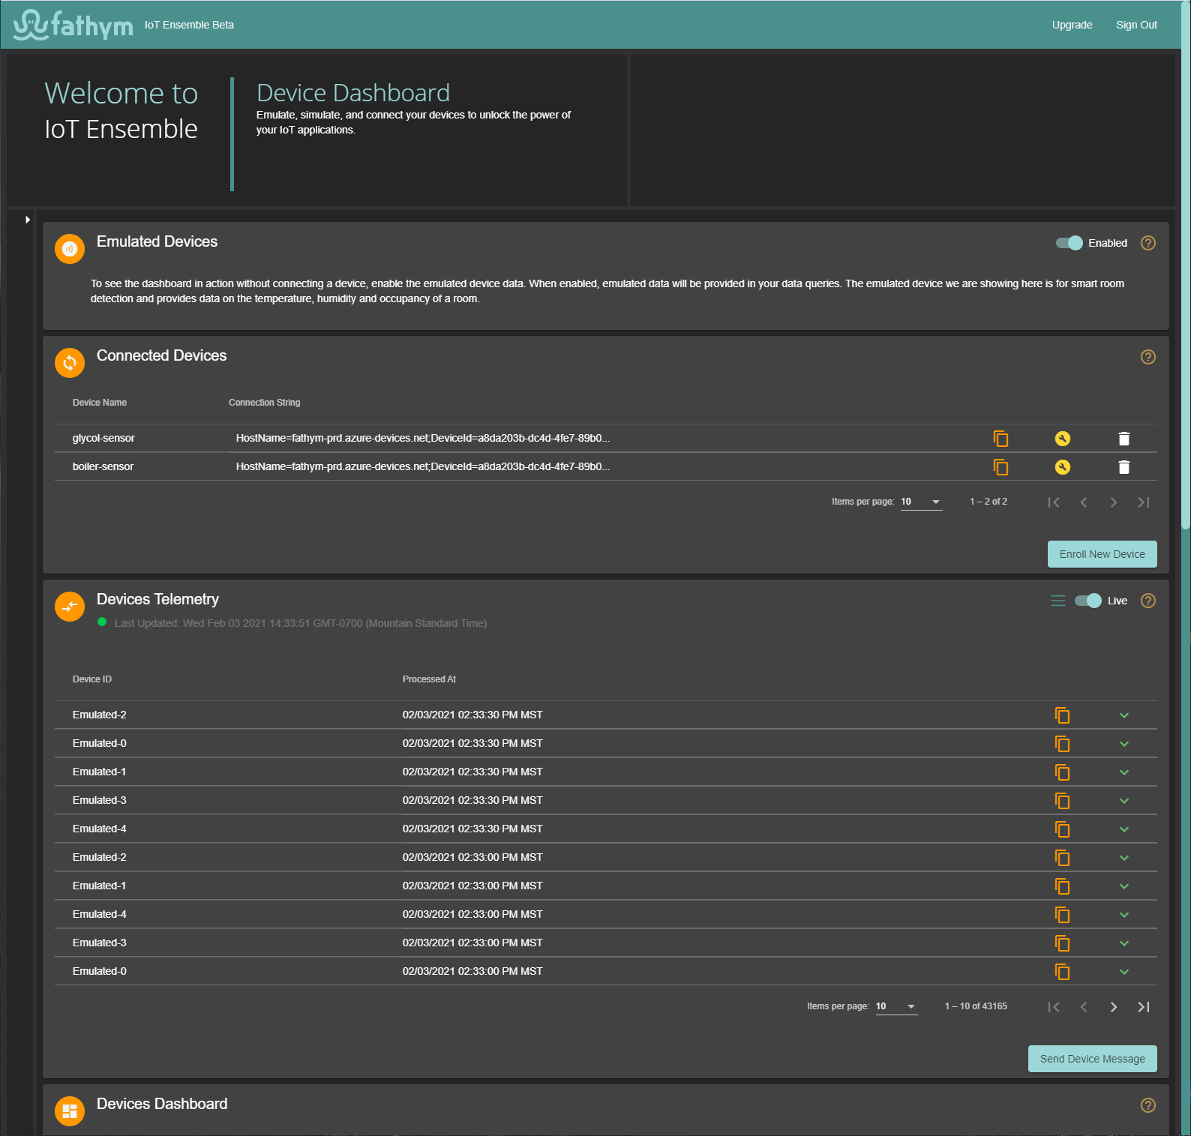Click the Connection String column header
Image resolution: width=1191 pixels, height=1136 pixels.
[264, 403]
